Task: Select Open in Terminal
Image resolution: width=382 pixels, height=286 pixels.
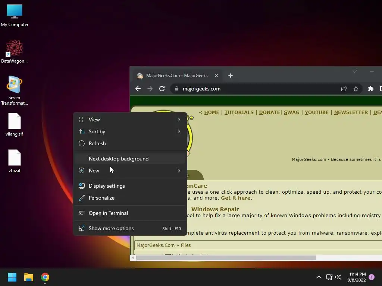Action: (x=130, y=213)
